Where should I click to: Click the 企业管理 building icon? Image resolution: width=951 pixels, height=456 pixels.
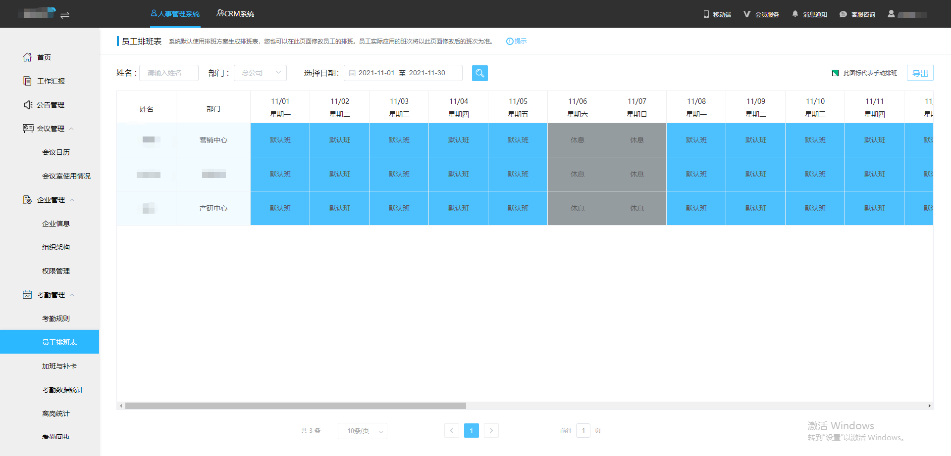coord(27,199)
